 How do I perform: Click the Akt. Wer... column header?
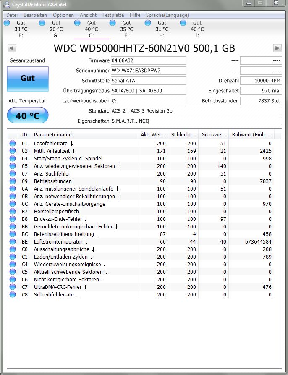(x=153, y=135)
